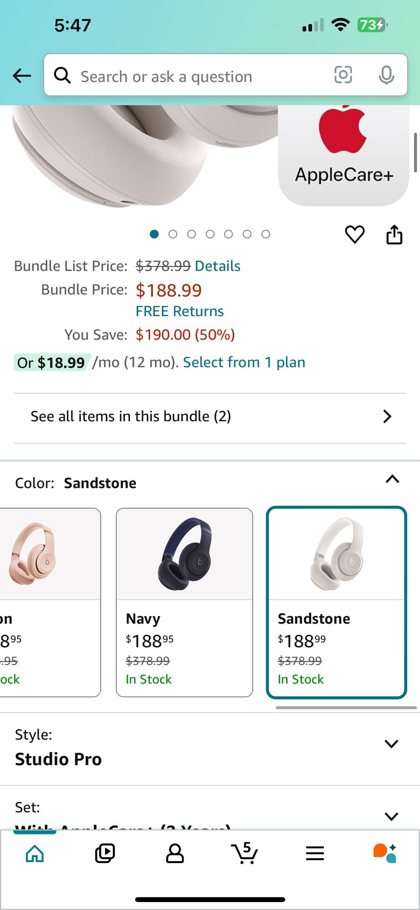This screenshot has width=420, height=910.
Task: Tap Select from 1 plan link
Action: tap(244, 362)
